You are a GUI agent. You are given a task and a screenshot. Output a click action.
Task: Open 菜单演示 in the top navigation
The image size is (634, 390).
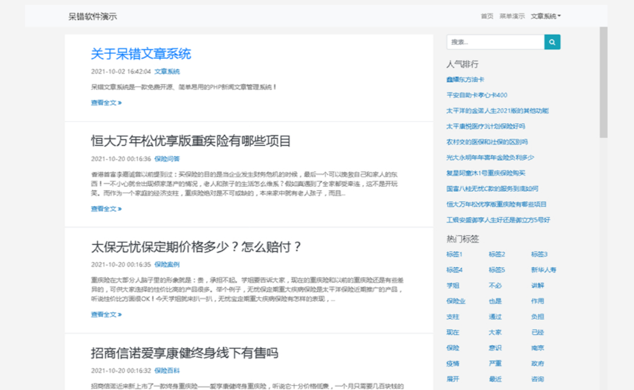[512, 16]
